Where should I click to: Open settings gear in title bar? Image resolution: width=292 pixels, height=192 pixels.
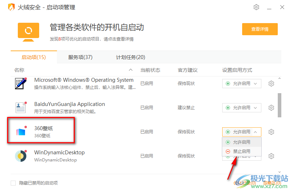click(256, 7)
